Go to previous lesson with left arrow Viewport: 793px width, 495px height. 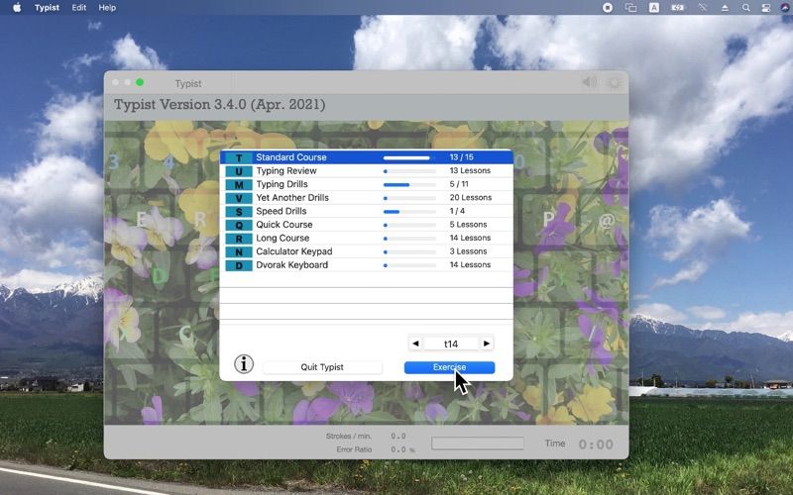point(415,344)
